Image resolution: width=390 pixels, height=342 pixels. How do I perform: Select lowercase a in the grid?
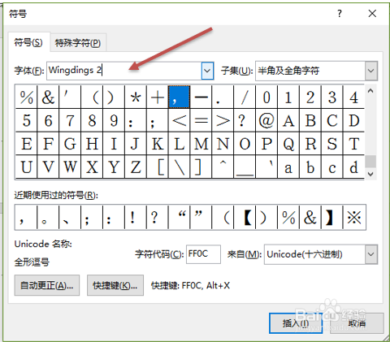pos(288,167)
